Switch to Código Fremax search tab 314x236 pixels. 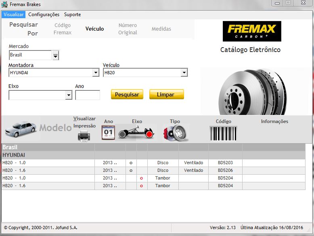tap(62, 29)
